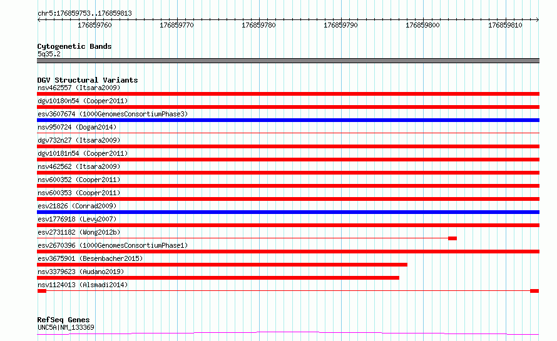Click the red bar under nsv3379623
This screenshot has width=557, height=341.
[x=218, y=278]
